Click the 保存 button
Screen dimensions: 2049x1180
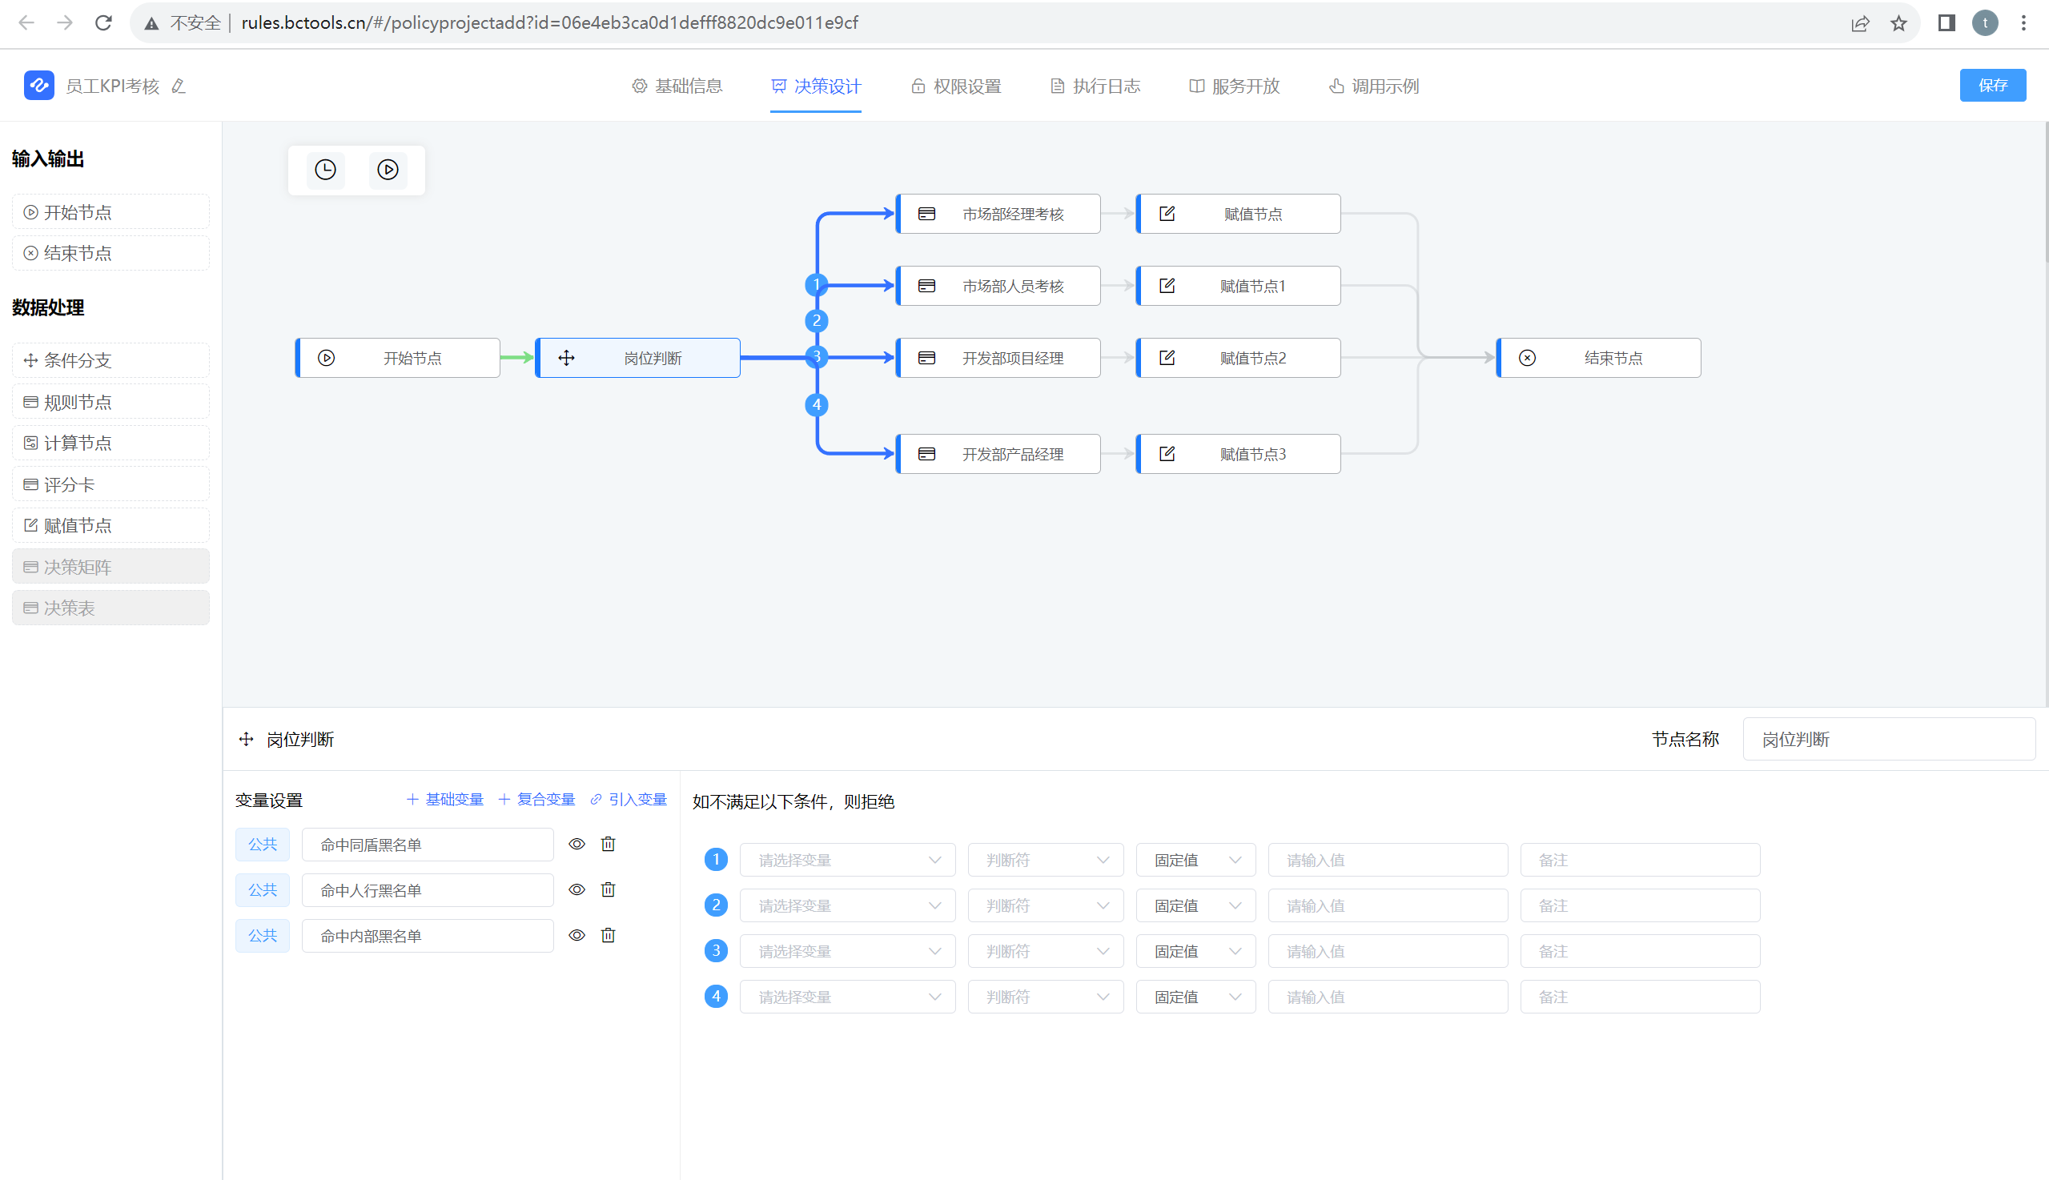(x=1992, y=85)
